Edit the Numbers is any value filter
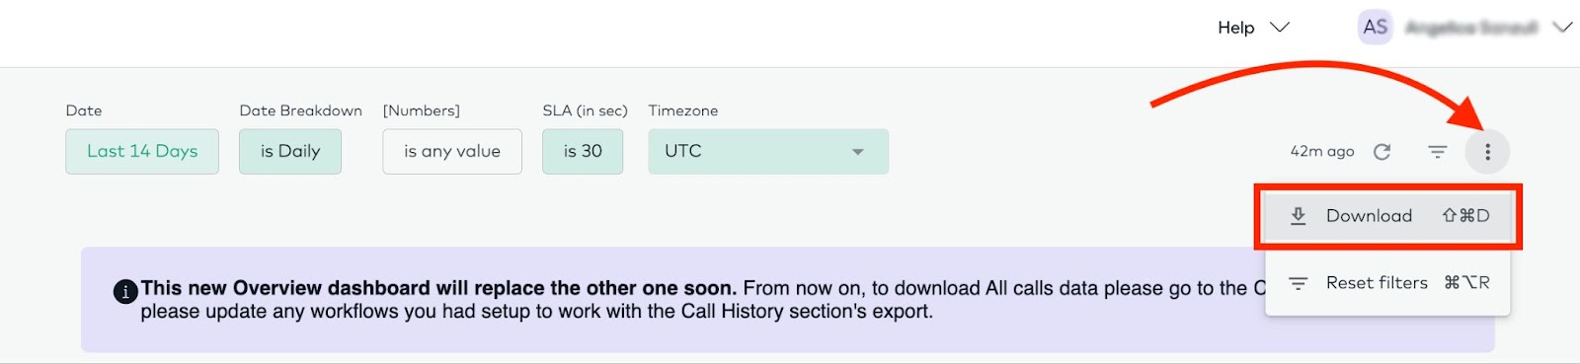Screen dimensions: 1580x364 [452, 151]
